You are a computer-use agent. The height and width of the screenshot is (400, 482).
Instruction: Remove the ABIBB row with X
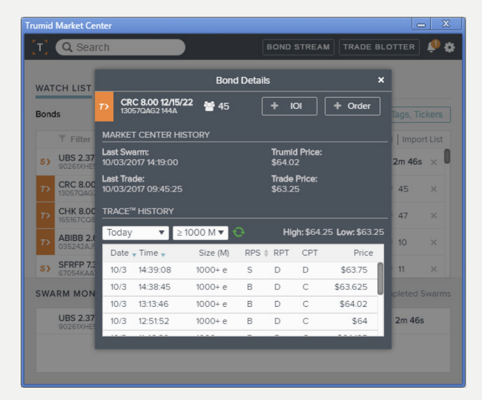(x=434, y=243)
